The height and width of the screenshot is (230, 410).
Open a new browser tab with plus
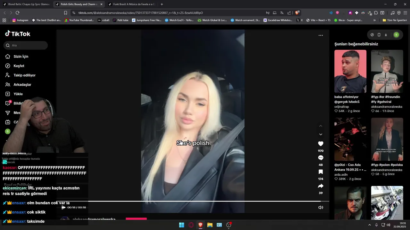pyautogui.click(x=162, y=4)
